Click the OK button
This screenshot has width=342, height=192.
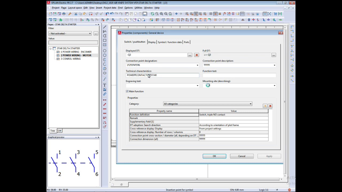point(214,156)
